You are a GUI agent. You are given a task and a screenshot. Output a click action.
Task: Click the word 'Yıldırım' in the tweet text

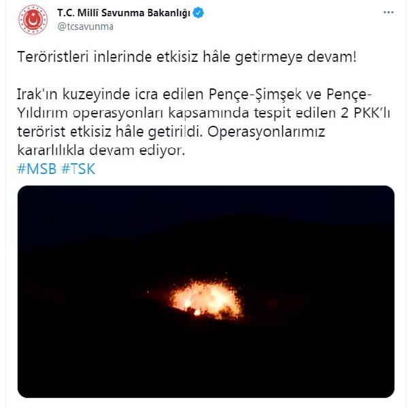42,113
